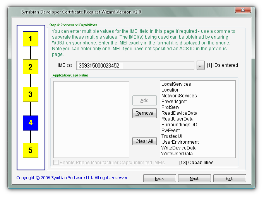The height and width of the screenshot is (197, 264).
Task: Click the '[1] IDs entered' status text
Action: (x=223, y=65)
